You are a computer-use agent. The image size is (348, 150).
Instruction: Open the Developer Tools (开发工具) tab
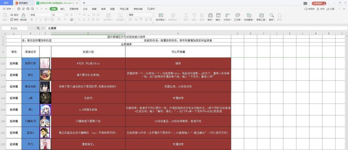(124, 9)
